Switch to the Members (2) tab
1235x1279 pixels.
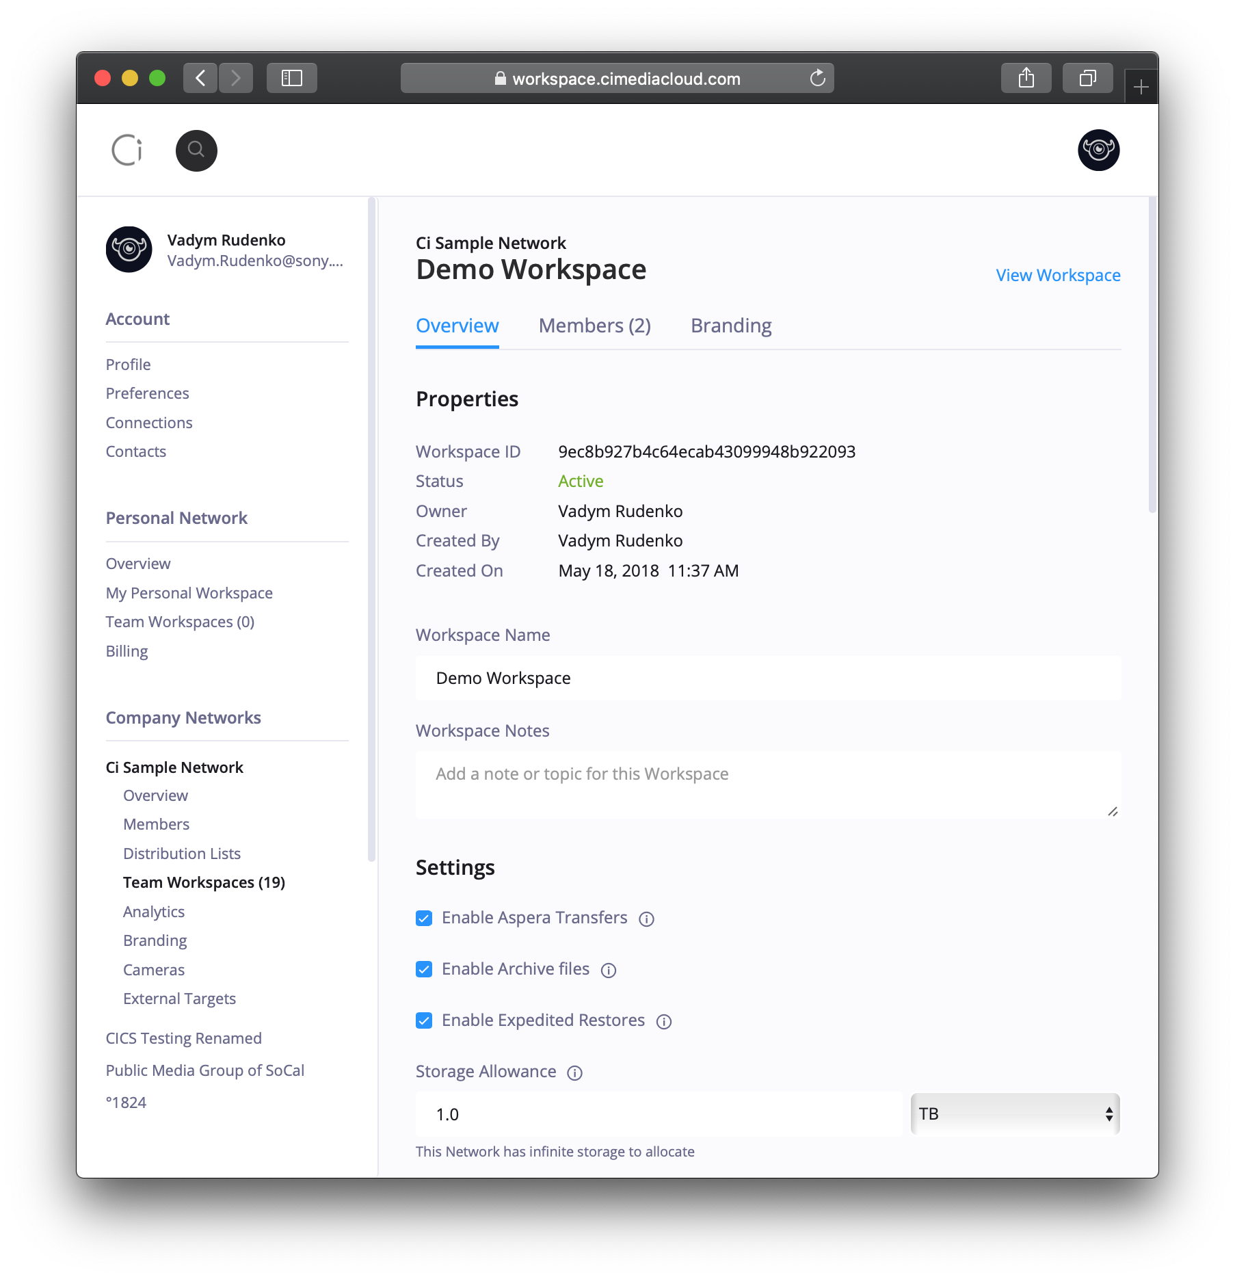(595, 326)
